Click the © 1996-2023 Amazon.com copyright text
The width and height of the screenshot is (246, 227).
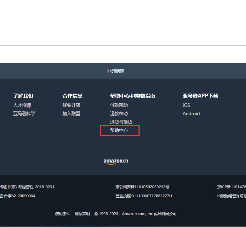(x=135, y=214)
